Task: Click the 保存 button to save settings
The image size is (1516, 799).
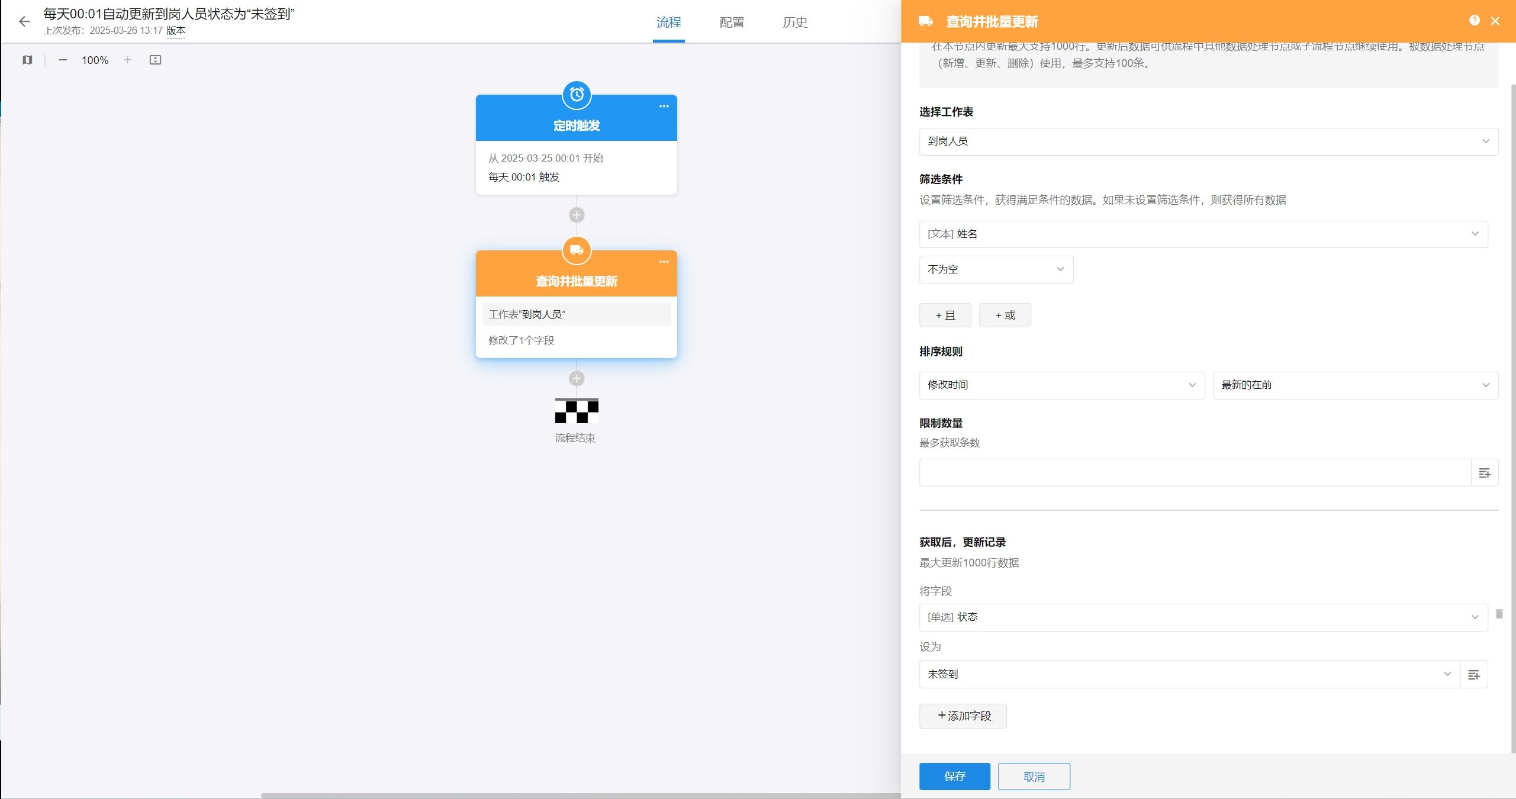Action: coord(954,776)
